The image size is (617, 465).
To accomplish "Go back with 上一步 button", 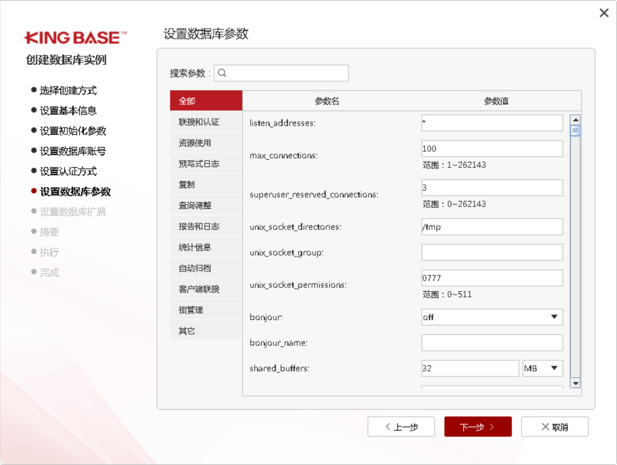I will 401,426.
